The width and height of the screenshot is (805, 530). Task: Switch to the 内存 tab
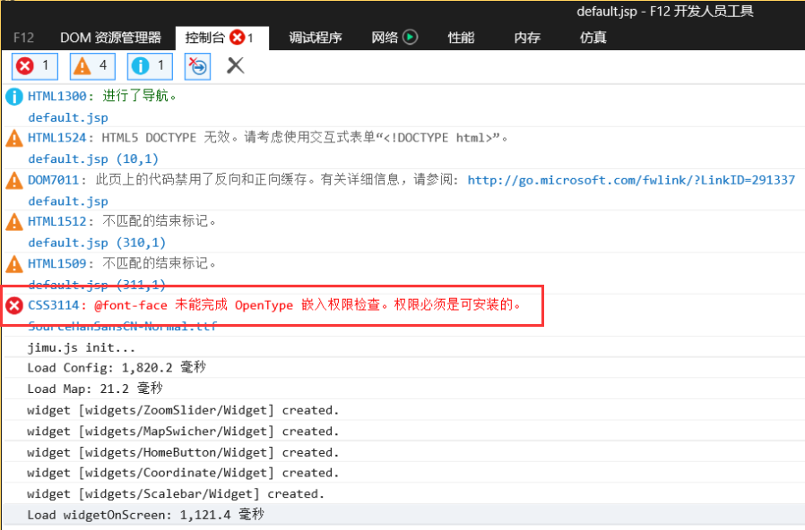point(527,38)
